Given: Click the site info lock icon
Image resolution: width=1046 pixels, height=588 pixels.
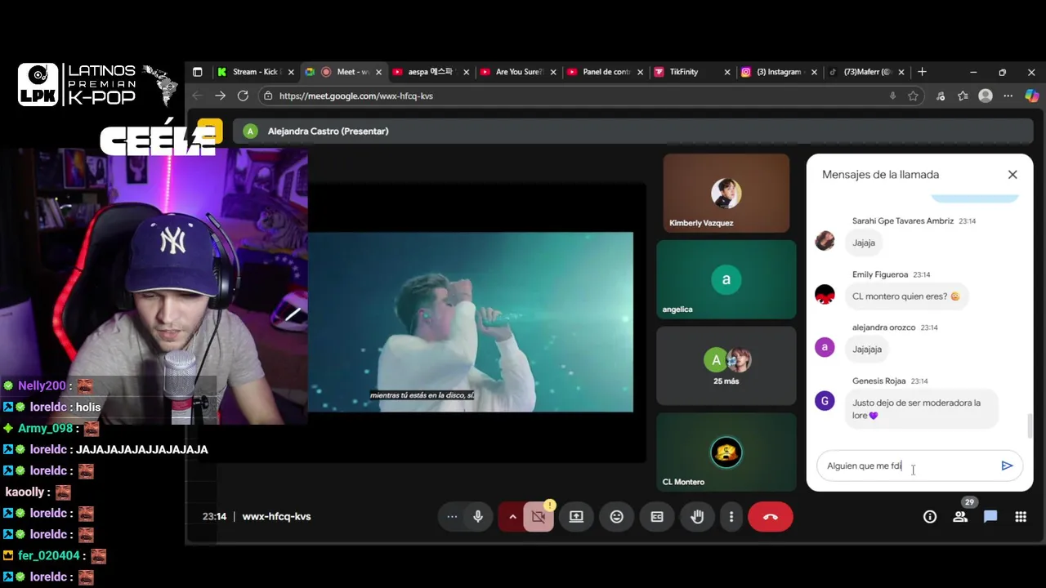Looking at the screenshot, I should pyautogui.click(x=267, y=96).
